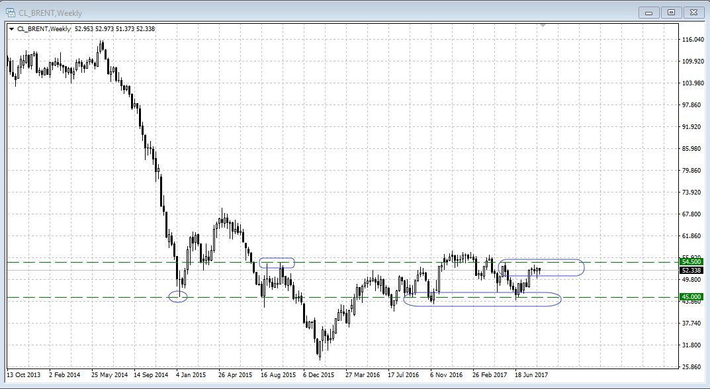710x389 pixels.
Task: Restore down the CL_BRENT chart window
Action: 671,12
